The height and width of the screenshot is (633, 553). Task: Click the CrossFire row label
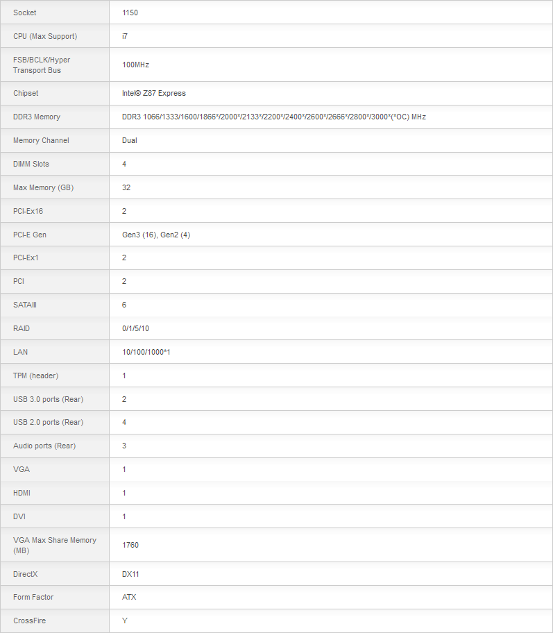pos(29,621)
